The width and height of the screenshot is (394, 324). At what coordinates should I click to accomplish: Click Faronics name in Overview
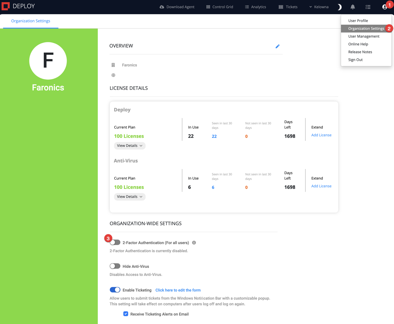[x=129, y=65]
